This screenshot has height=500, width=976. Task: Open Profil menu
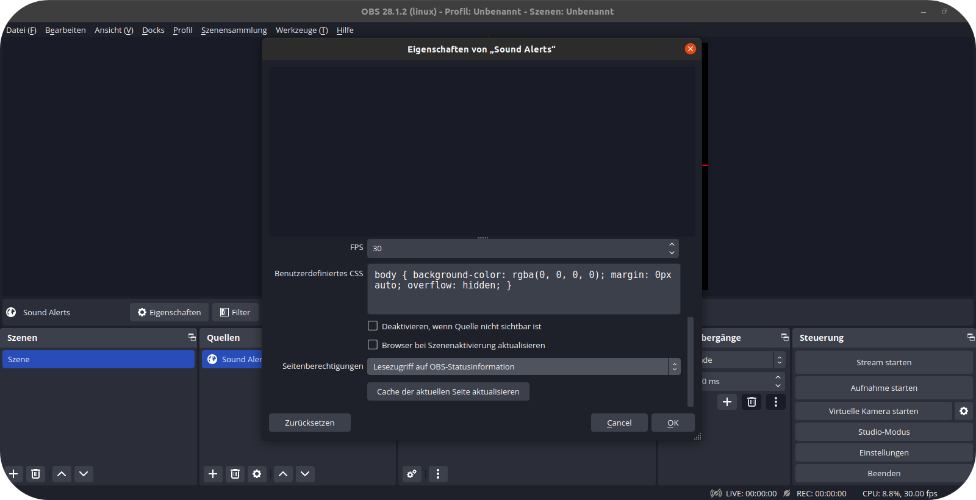tap(182, 30)
